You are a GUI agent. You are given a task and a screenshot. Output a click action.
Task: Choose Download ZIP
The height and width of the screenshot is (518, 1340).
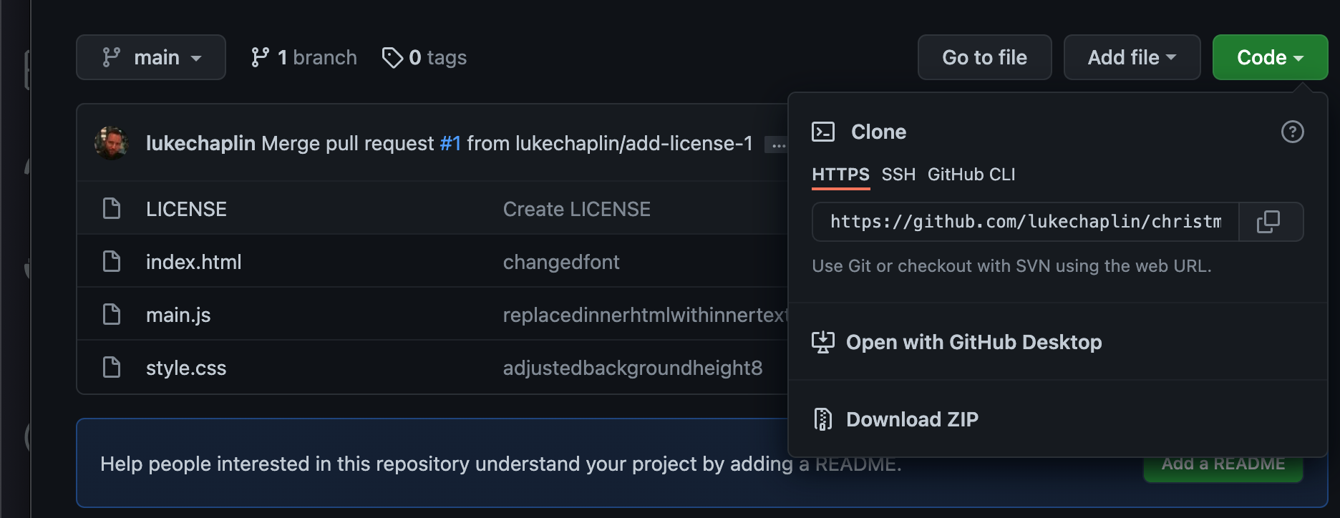click(x=912, y=419)
